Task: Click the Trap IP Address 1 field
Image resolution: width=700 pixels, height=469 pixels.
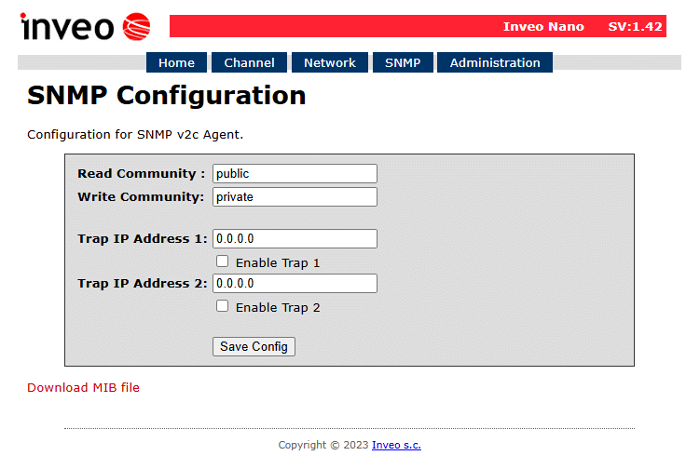Action: [295, 239]
